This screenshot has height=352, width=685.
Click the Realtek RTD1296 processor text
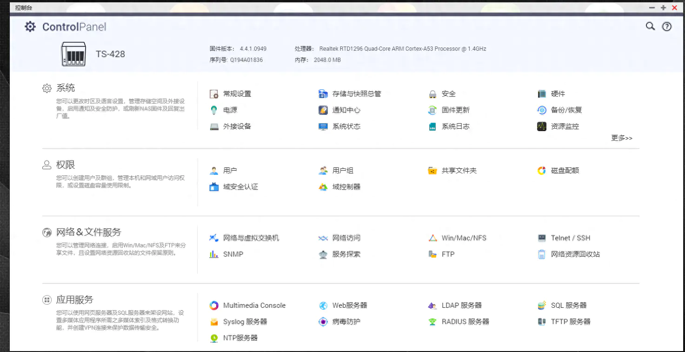pyautogui.click(x=403, y=49)
